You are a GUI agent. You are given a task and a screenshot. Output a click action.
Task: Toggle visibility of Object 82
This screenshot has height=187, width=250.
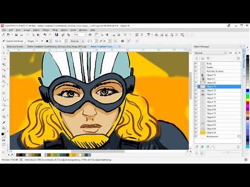[x=196, y=83]
